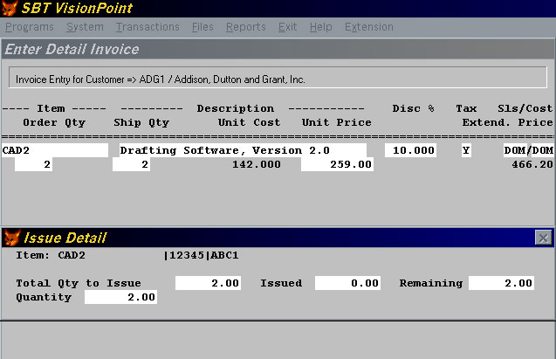Click the Tax column header
556x359 pixels.
(x=466, y=108)
